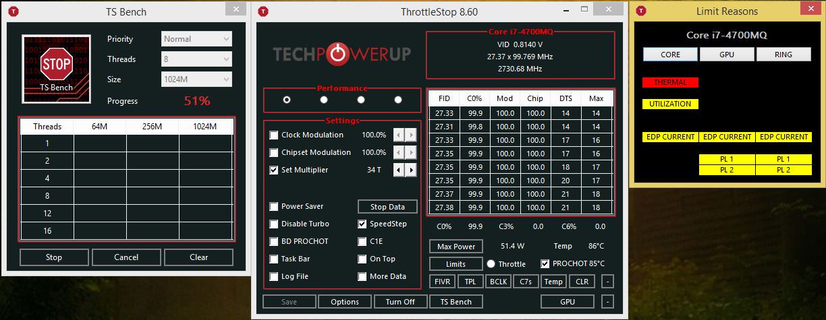Select the first Performance profile

(x=287, y=100)
